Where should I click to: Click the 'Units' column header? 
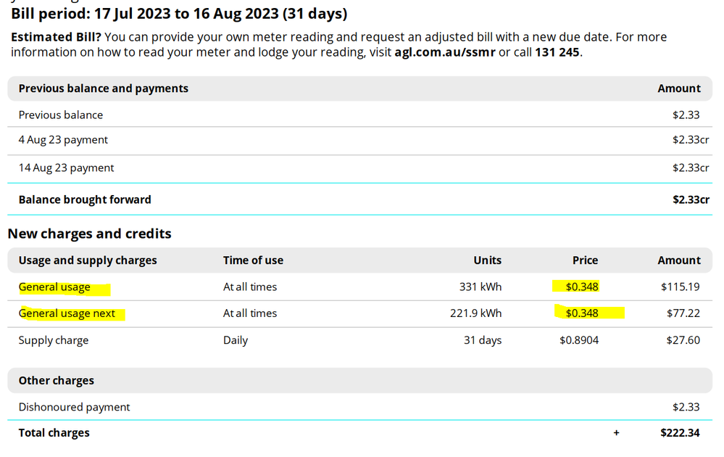tap(487, 260)
